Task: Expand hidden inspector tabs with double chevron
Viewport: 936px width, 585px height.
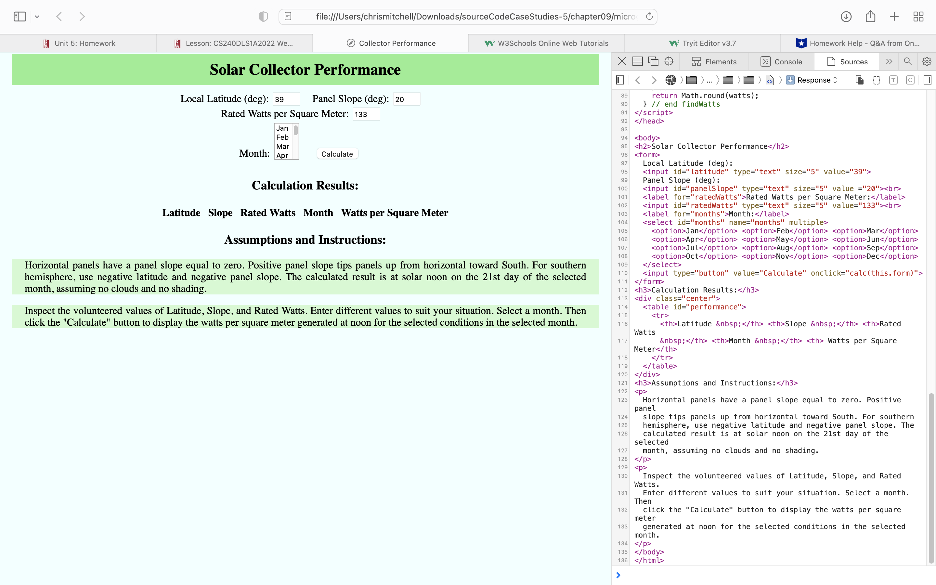Action: coord(889,61)
